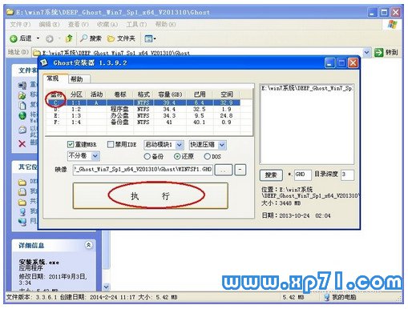Toggle the Folders (文件夹) pane button
This screenshot has height=309, width=408.
(121, 38)
